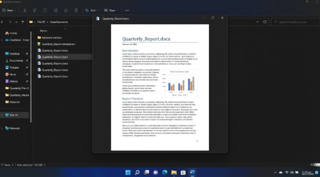Screen dimensions: 320x177
Task: Open taskbar Search magnifier
Action: 137,172
